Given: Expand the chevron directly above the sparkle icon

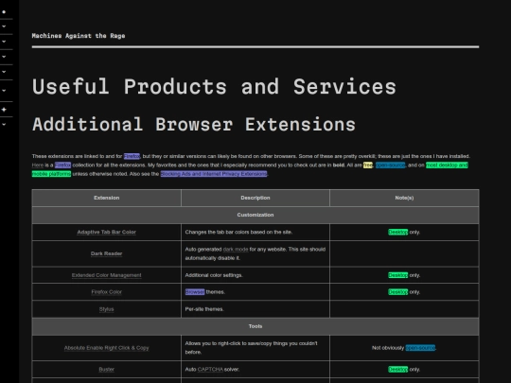Looking at the screenshot, I should click(x=4, y=91).
